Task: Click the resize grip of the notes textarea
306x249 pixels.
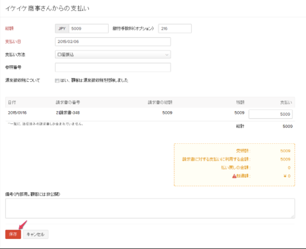Action: (x=293, y=216)
